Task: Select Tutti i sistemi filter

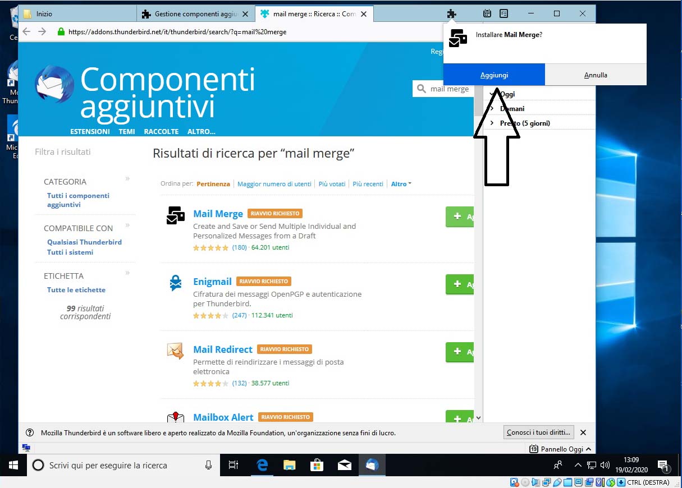Action: 70,252
